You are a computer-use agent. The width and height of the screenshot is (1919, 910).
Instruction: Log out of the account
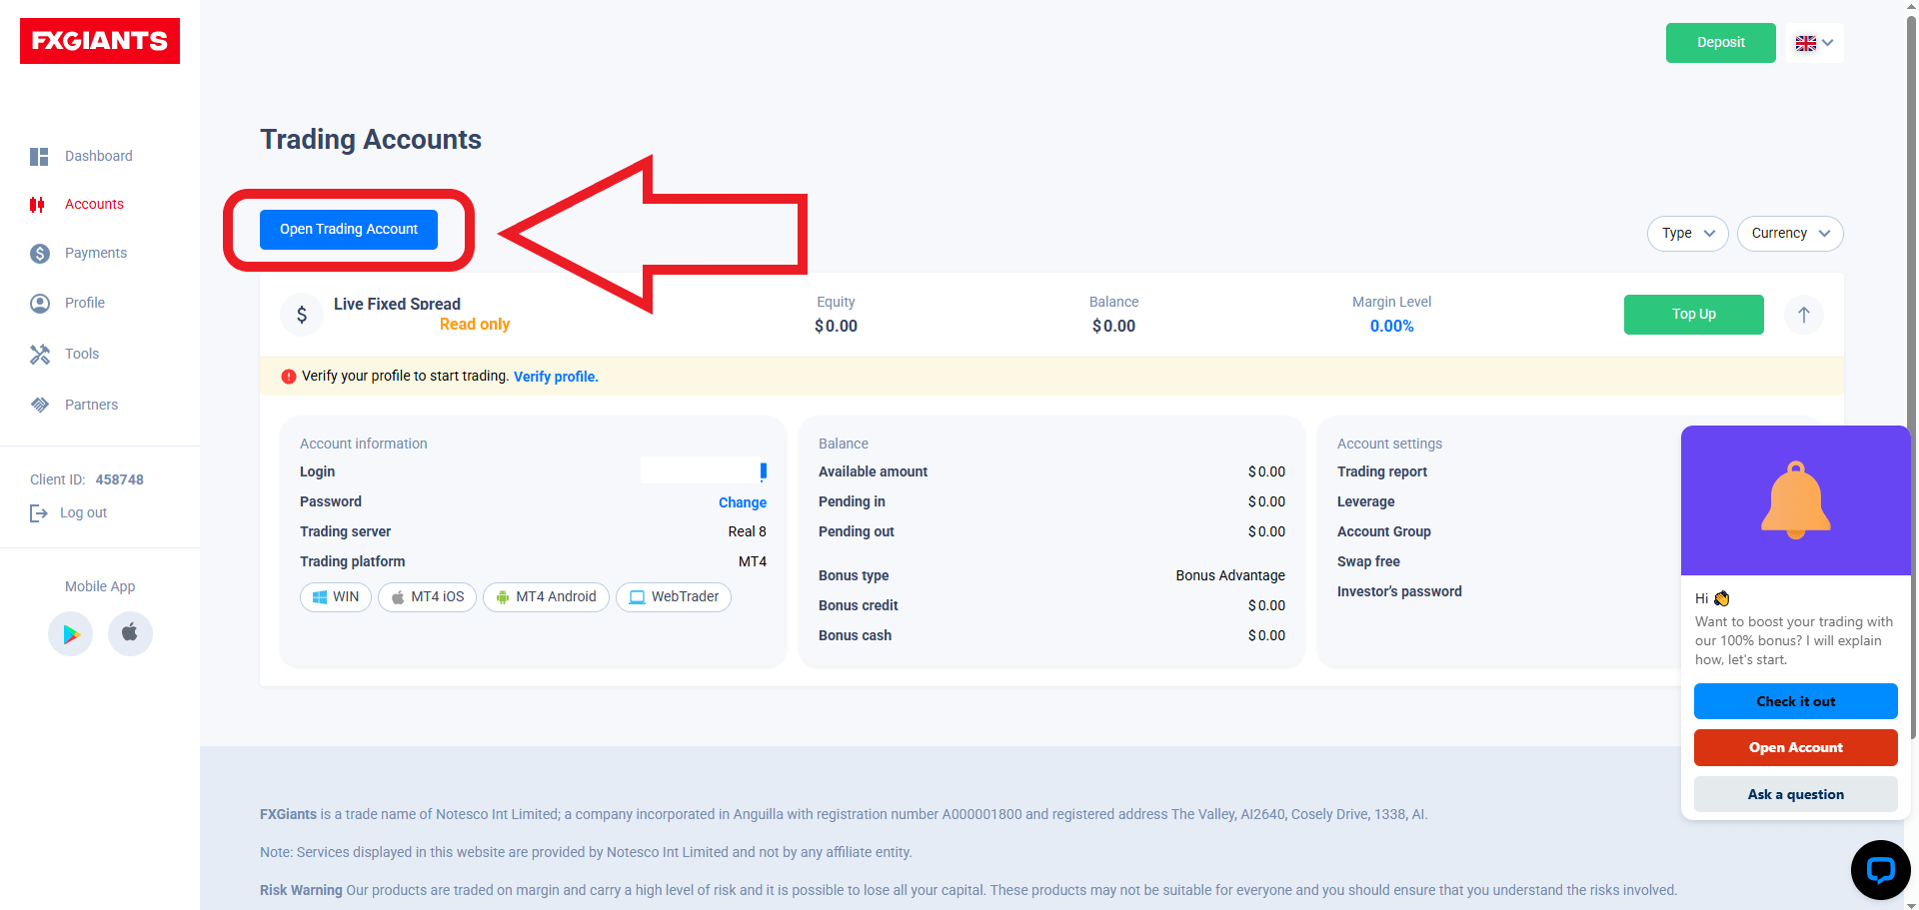(83, 512)
